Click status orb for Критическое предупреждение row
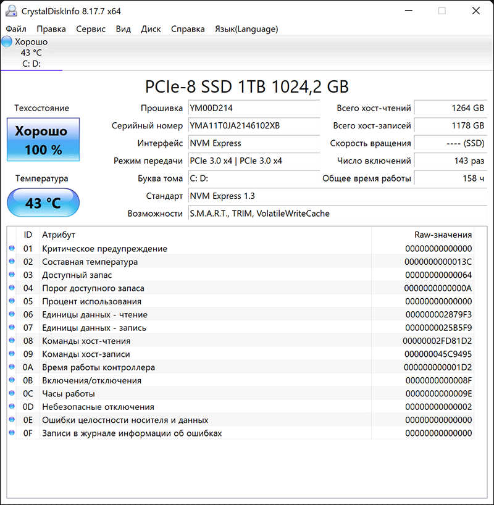The image size is (494, 505). [12, 248]
